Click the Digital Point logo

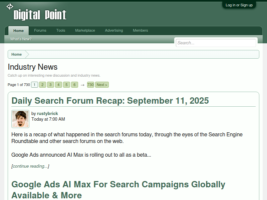[x=36, y=12]
